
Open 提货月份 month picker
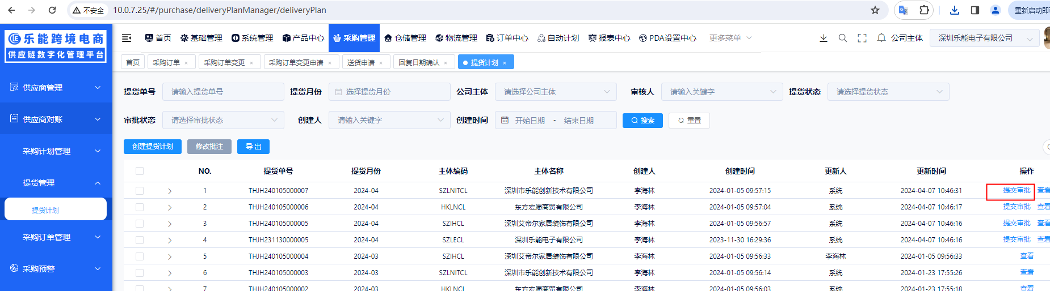(388, 92)
